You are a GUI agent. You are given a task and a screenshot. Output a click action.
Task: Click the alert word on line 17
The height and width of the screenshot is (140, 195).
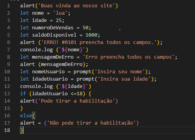point(27,123)
